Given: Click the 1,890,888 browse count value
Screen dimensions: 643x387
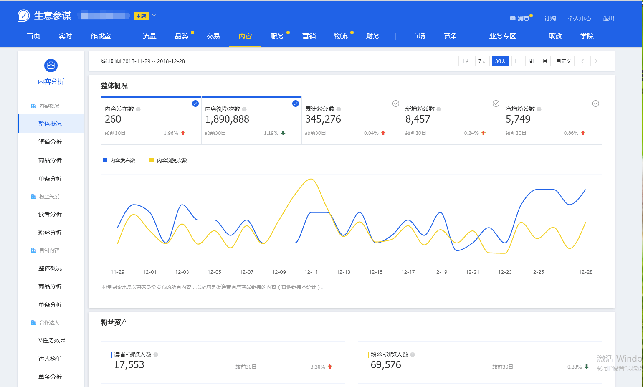Looking at the screenshot, I should (227, 119).
